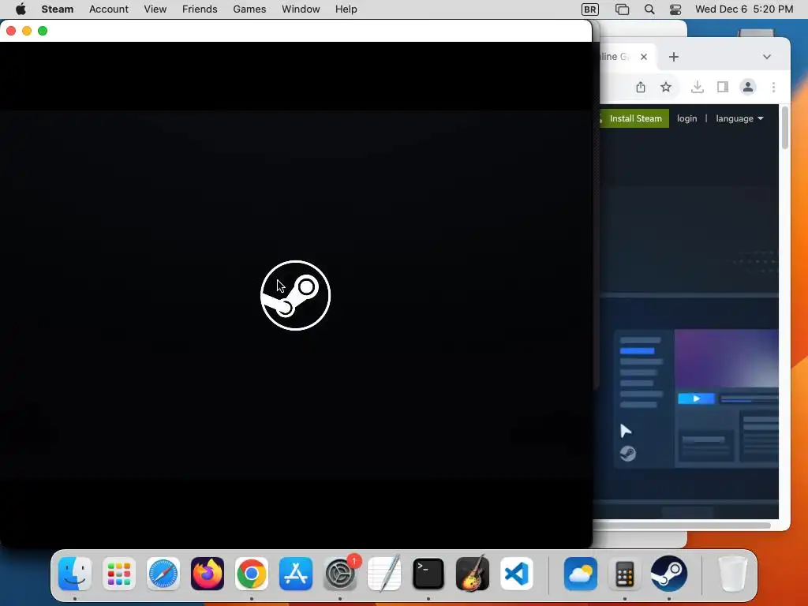808x606 pixels.
Task: Open Terminal from the Dock
Action: click(x=428, y=574)
